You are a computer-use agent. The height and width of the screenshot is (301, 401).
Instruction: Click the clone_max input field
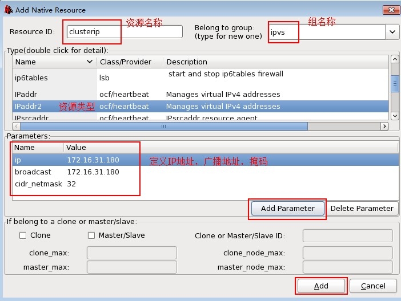[x=132, y=253]
